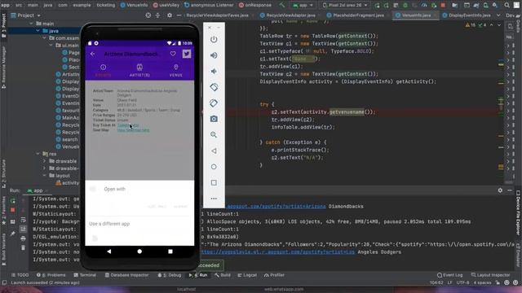Open Logcat tool window
Image resolution: width=522 pixels, height=293 pixels.
(x=246, y=275)
